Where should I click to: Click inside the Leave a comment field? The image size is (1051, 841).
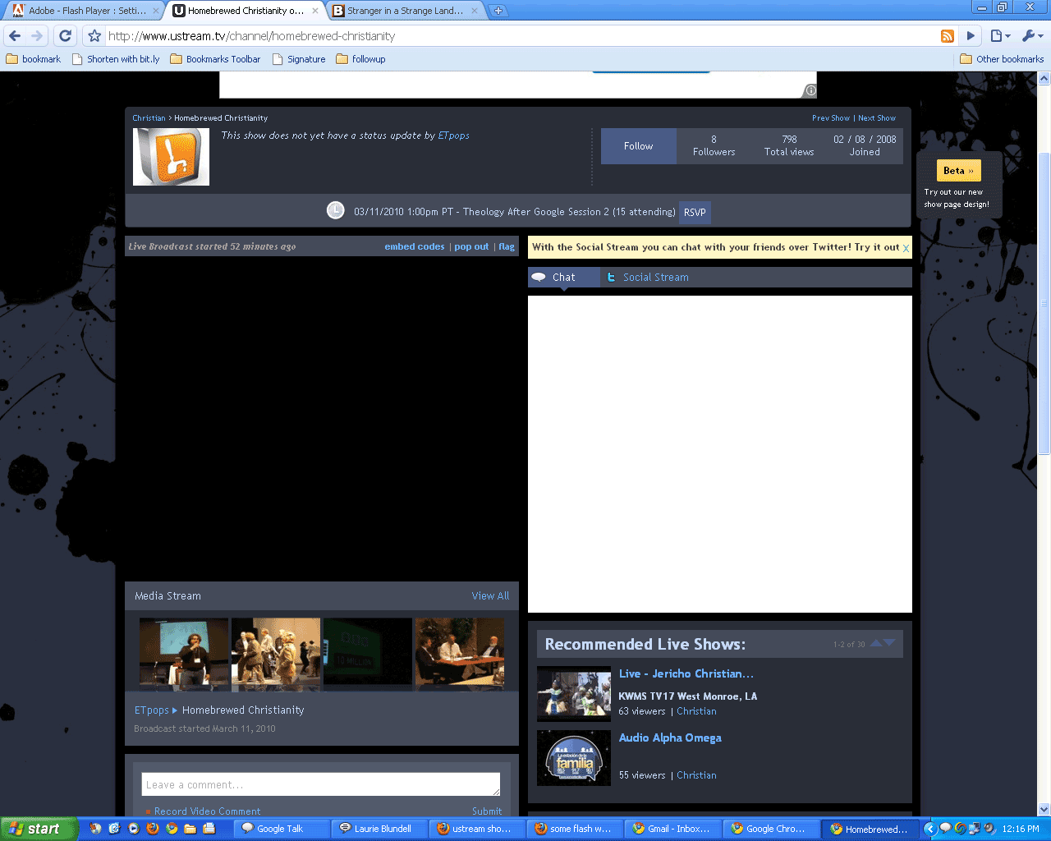(320, 784)
